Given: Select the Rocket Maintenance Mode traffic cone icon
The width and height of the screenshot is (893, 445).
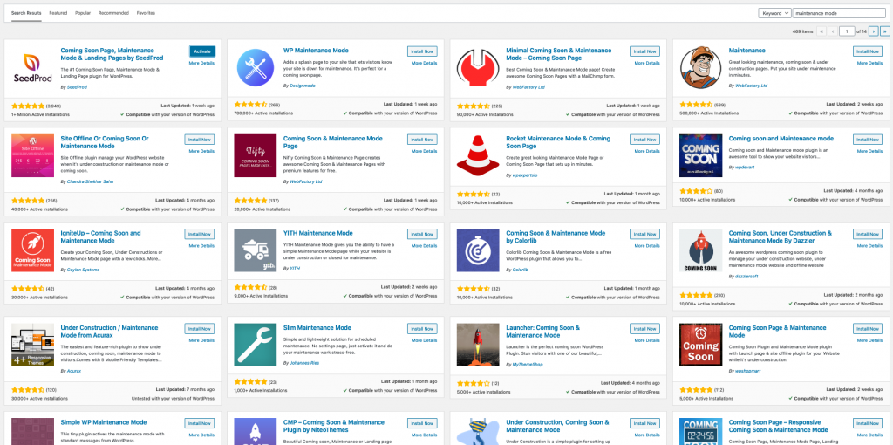Looking at the screenshot, I should click(x=478, y=155).
